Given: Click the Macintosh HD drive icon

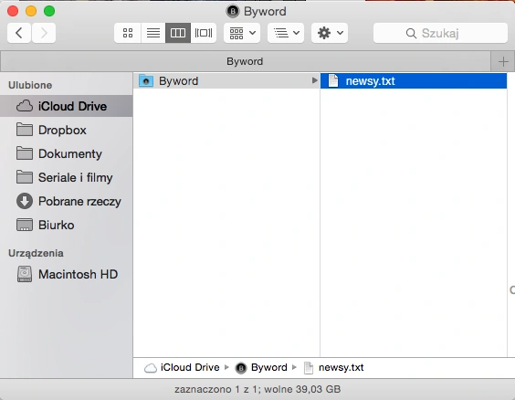Looking at the screenshot, I should 25,274.
